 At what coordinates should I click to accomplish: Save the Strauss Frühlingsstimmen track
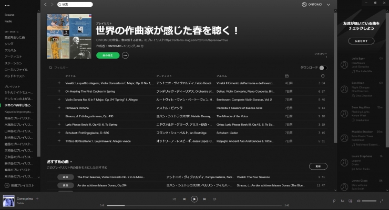coord(59,116)
